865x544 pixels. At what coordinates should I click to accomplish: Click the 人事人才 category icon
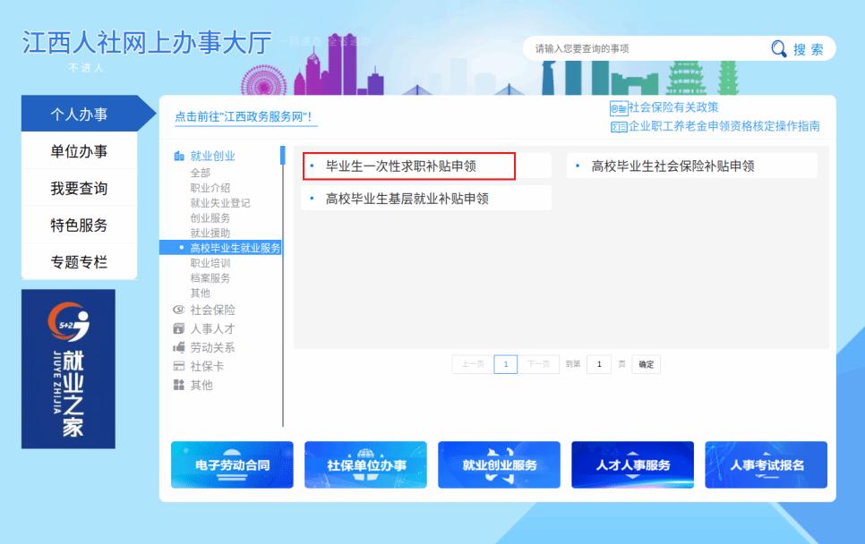click(179, 328)
